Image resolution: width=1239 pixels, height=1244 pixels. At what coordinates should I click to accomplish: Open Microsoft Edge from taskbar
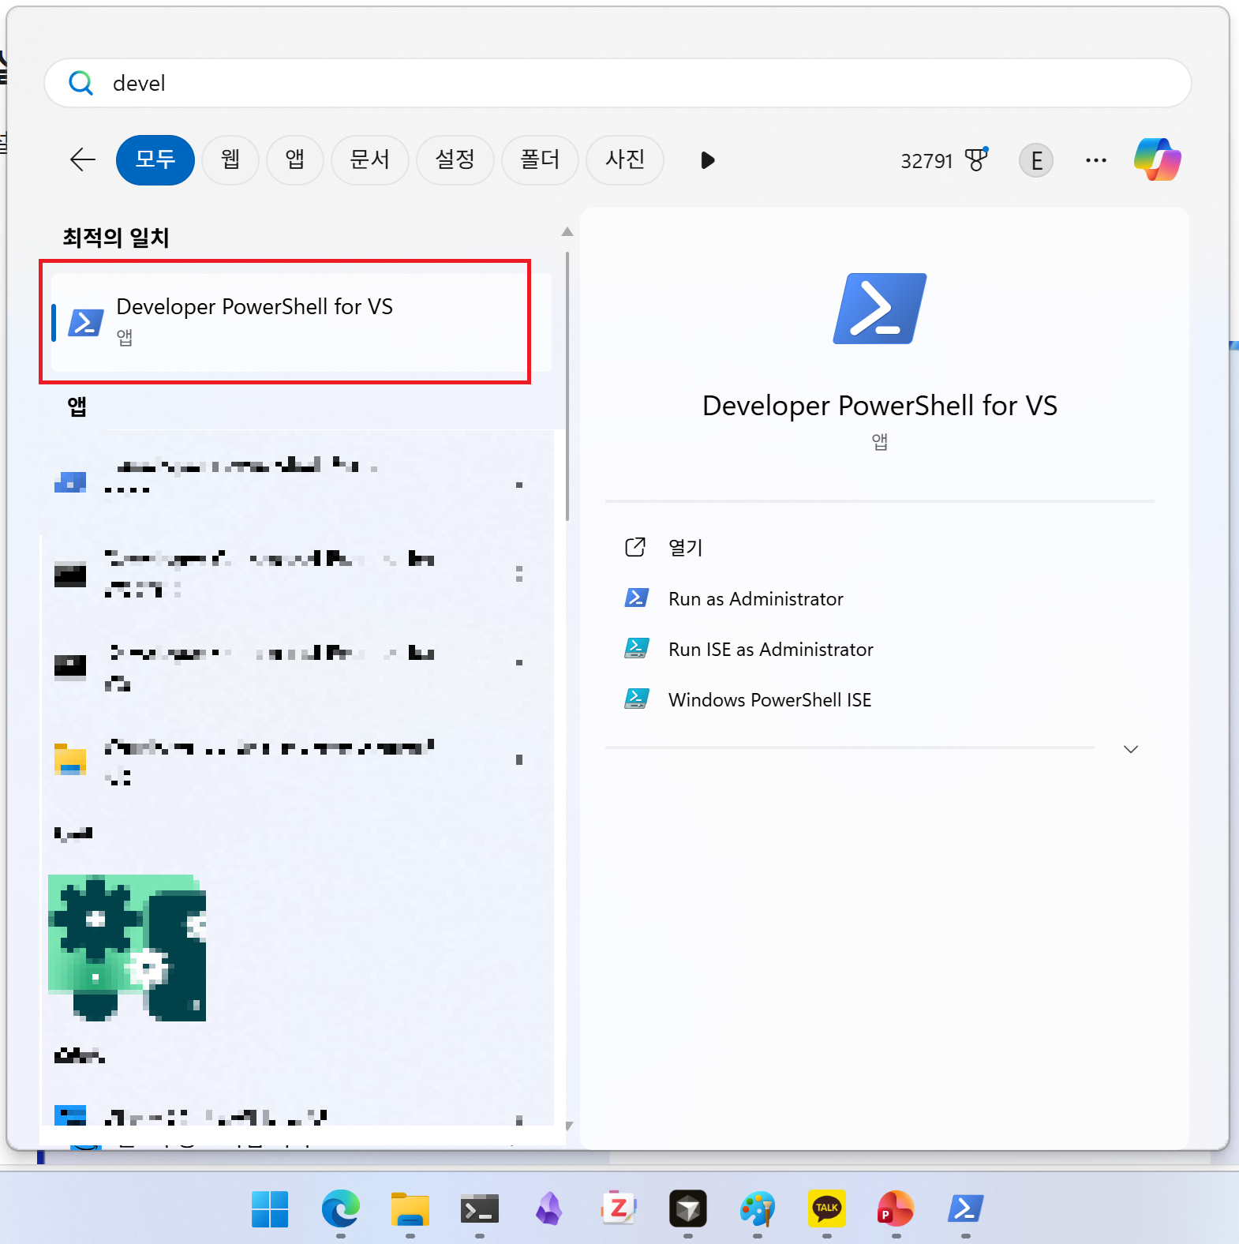click(x=340, y=1209)
